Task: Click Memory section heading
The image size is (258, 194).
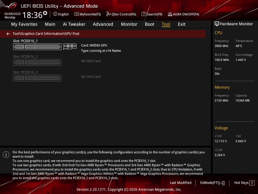Action: pyautogui.click(x=222, y=87)
